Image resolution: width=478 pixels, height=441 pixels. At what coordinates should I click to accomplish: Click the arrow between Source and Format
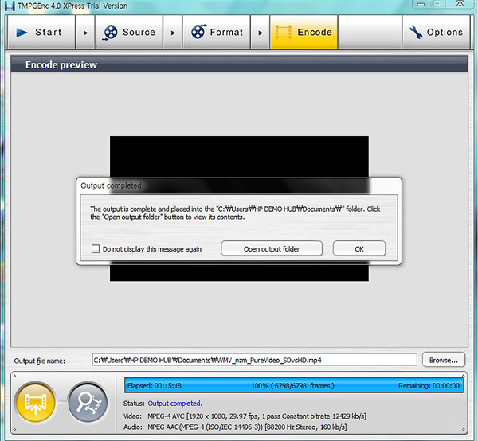[x=173, y=33]
